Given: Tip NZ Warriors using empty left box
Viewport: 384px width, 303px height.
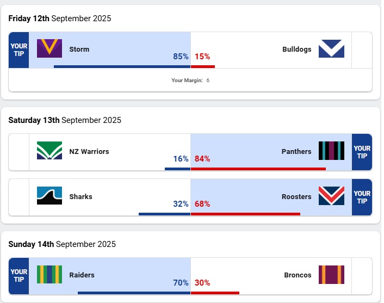Looking at the screenshot, I should [18, 152].
